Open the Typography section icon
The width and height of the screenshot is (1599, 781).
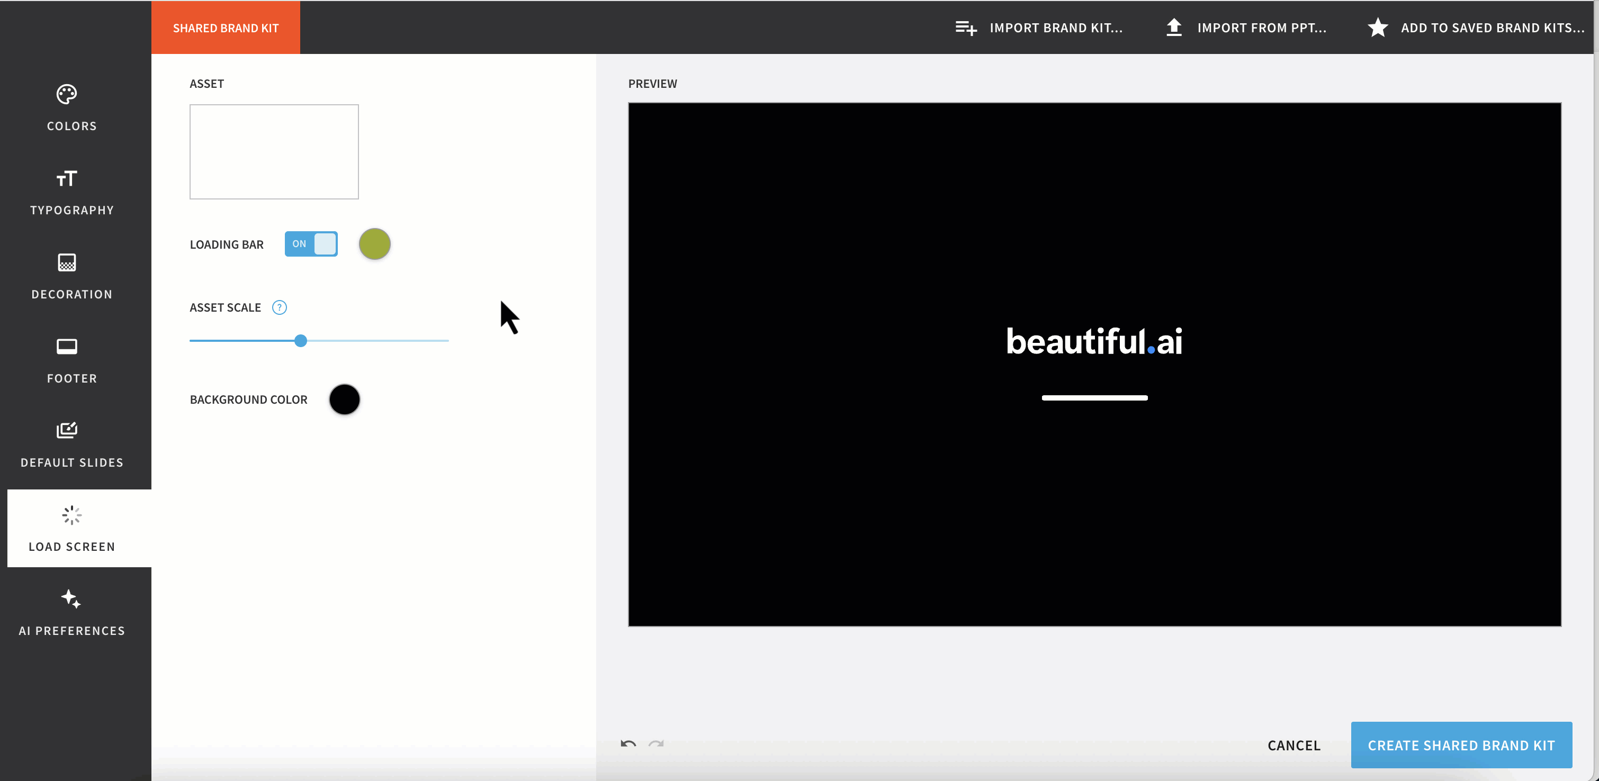[x=67, y=179]
